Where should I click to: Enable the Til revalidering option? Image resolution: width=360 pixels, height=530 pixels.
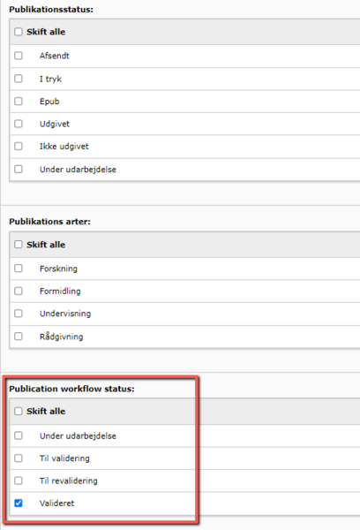[19, 481]
